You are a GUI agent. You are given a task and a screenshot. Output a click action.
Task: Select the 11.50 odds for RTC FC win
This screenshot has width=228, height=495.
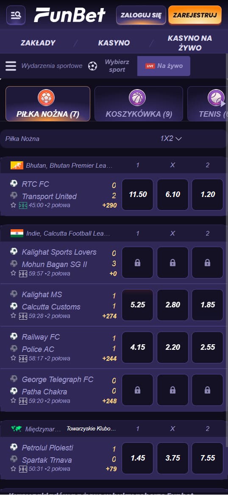pos(138,194)
